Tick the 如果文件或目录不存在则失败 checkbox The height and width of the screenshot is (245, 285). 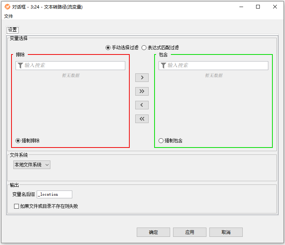click(x=16, y=206)
